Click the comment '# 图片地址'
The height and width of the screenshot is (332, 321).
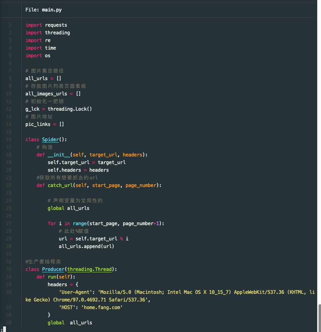[x=39, y=117]
